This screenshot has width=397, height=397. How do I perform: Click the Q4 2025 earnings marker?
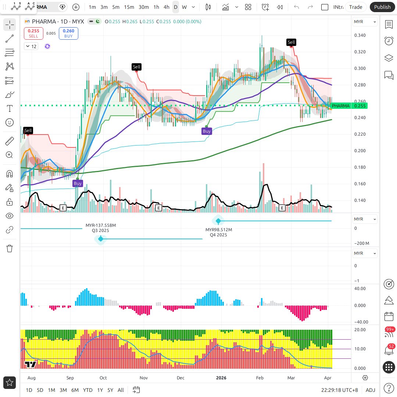click(218, 221)
